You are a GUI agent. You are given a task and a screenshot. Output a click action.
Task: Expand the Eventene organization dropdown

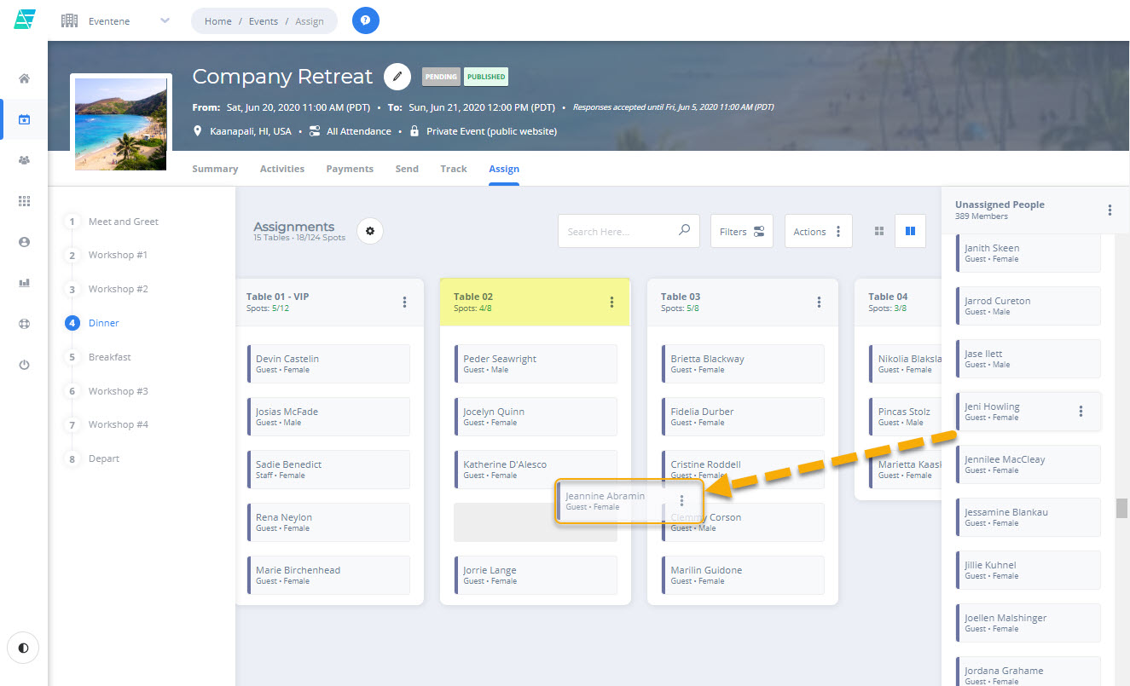point(163,20)
